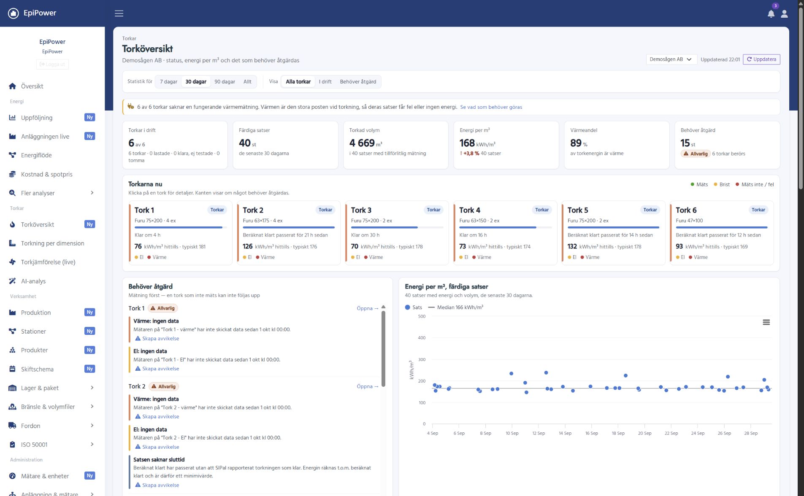
Task: Click the Behöver åtgärd list scrollbar
Action: [383, 349]
